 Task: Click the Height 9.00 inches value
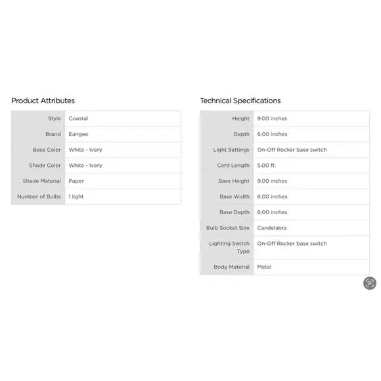coord(272,119)
